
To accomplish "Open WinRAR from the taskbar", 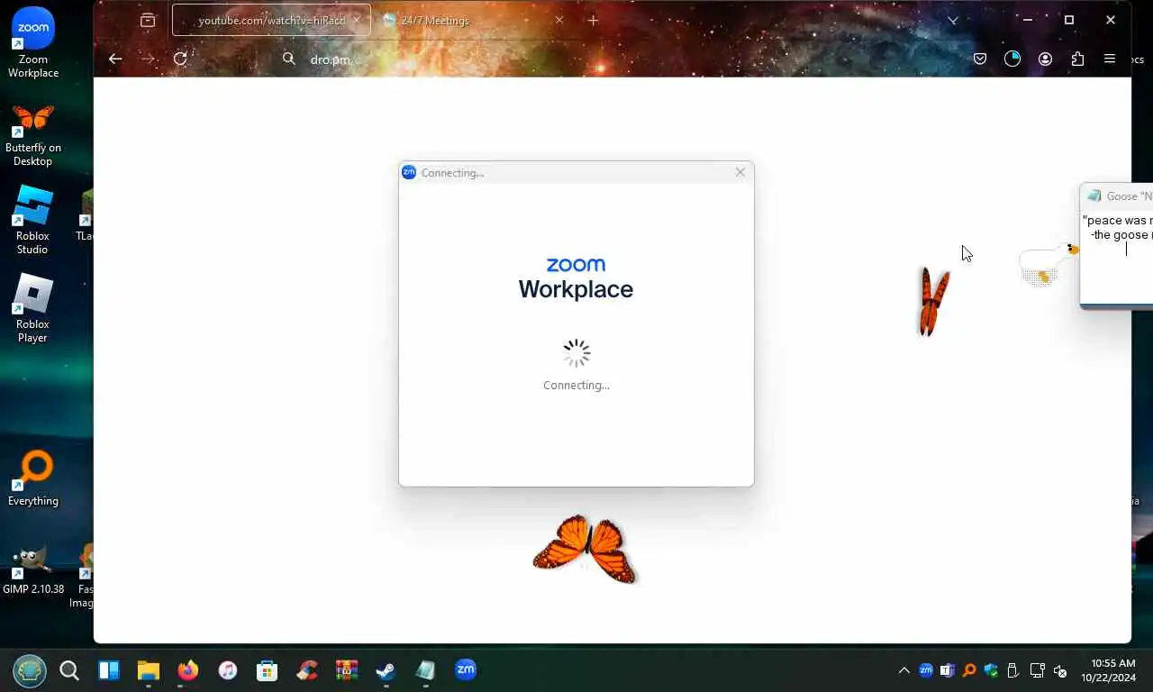I will [347, 670].
